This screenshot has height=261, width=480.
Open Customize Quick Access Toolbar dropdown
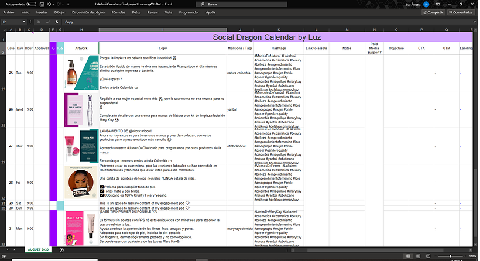pos(68,4)
